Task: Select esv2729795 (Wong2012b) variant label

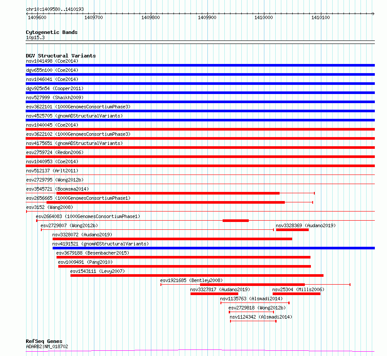Action: pyautogui.click(x=55, y=180)
